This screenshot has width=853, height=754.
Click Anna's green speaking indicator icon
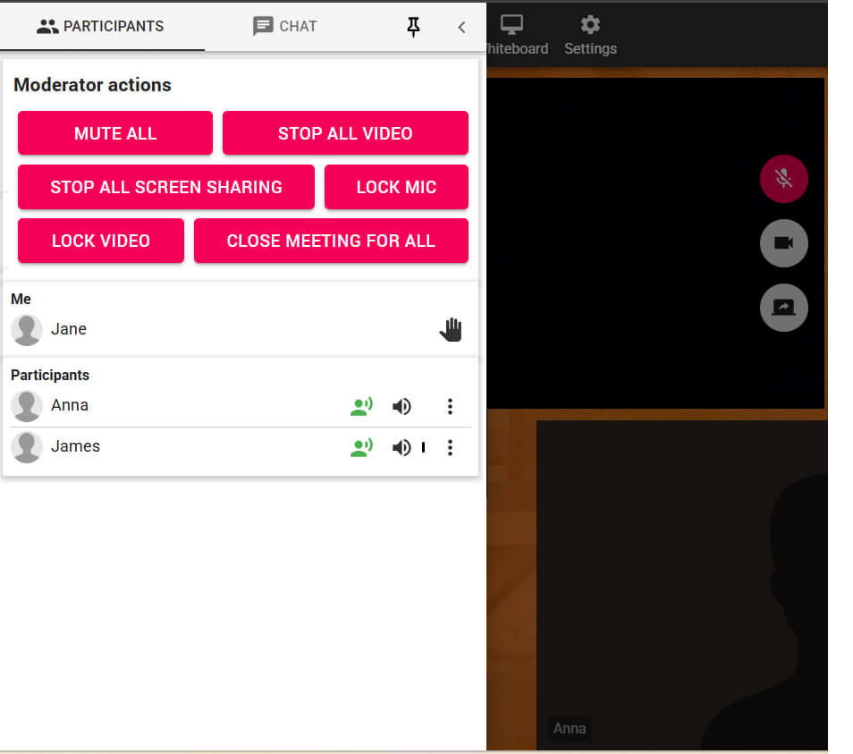coord(361,407)
